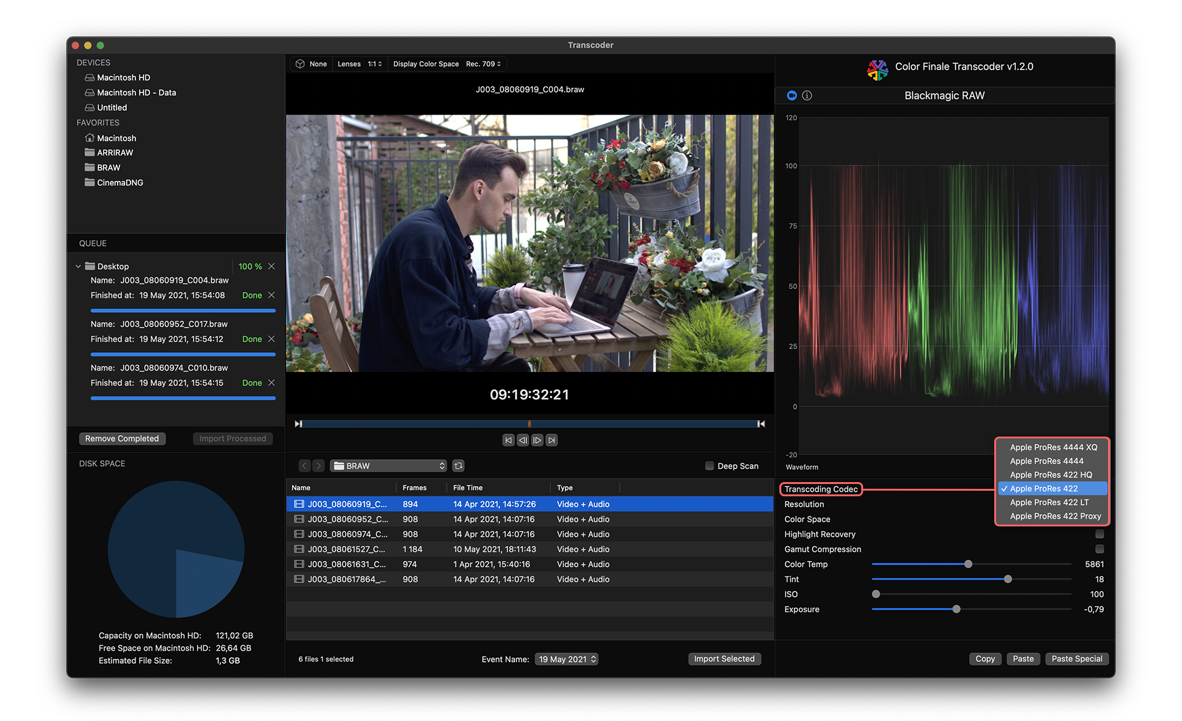Adjust the ISO slider

pos(876,594)
